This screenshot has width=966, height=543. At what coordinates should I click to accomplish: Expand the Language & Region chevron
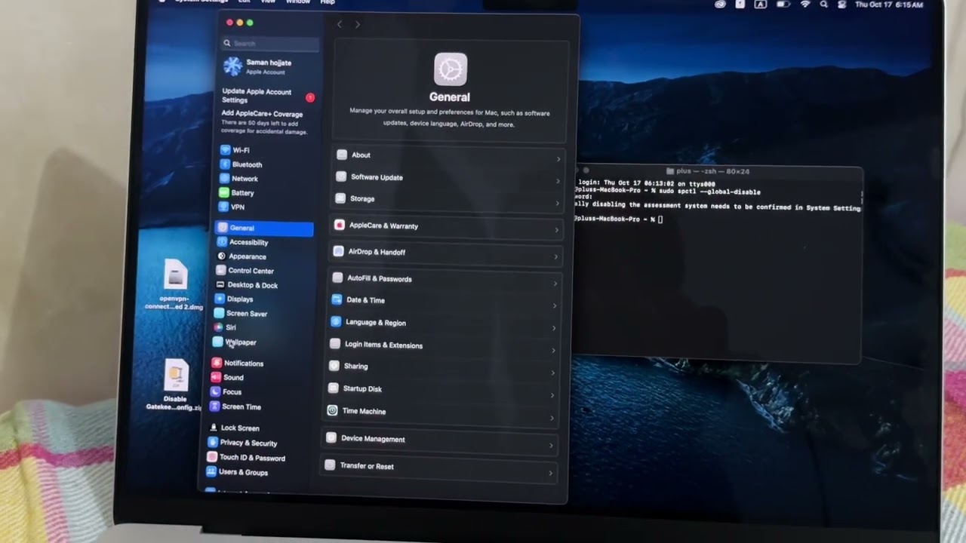tap(554, 328)
